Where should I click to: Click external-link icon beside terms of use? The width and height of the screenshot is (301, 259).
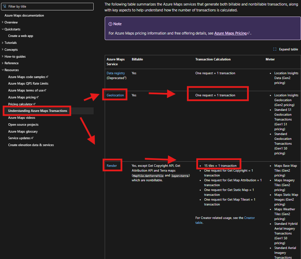[x=45, y=90]
